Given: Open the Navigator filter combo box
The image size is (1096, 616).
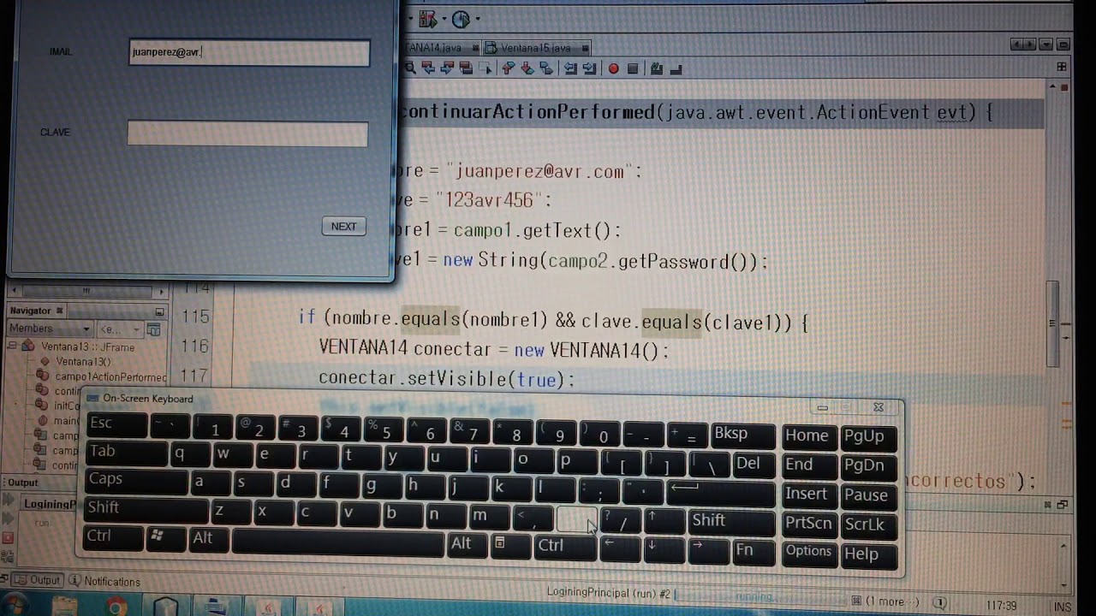Looking at the screenshot, I should (120, 329).
